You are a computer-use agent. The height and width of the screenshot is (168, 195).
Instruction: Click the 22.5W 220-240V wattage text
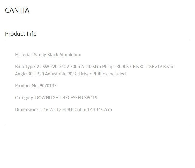pos(53,67)
